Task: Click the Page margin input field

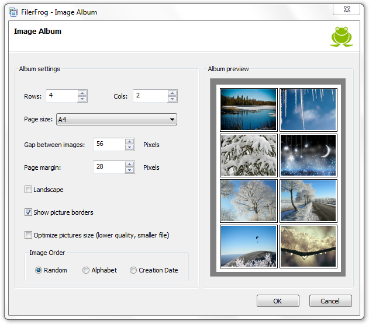Action: 109,167
